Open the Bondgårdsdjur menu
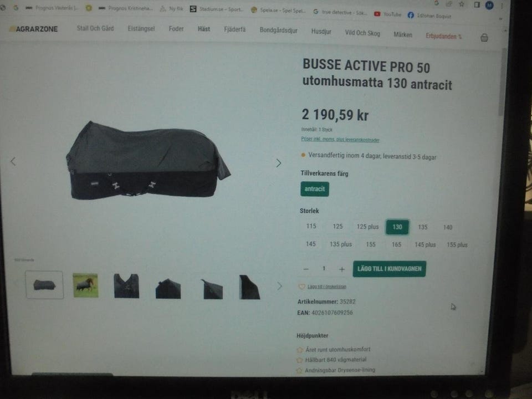 tap(279, 30)
